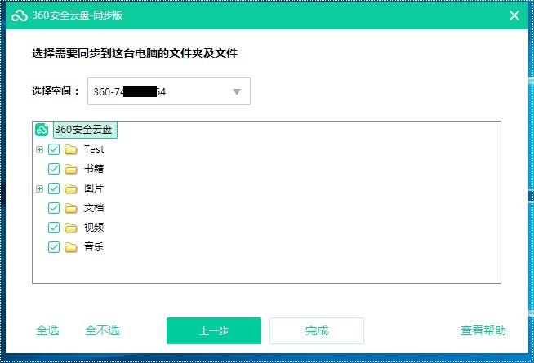Select the 视频 folder name
Viewport: 534px width, 363px height.
click(94, 228)
